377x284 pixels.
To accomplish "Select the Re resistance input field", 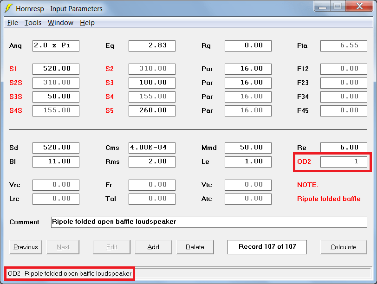I will pos(344,148).
